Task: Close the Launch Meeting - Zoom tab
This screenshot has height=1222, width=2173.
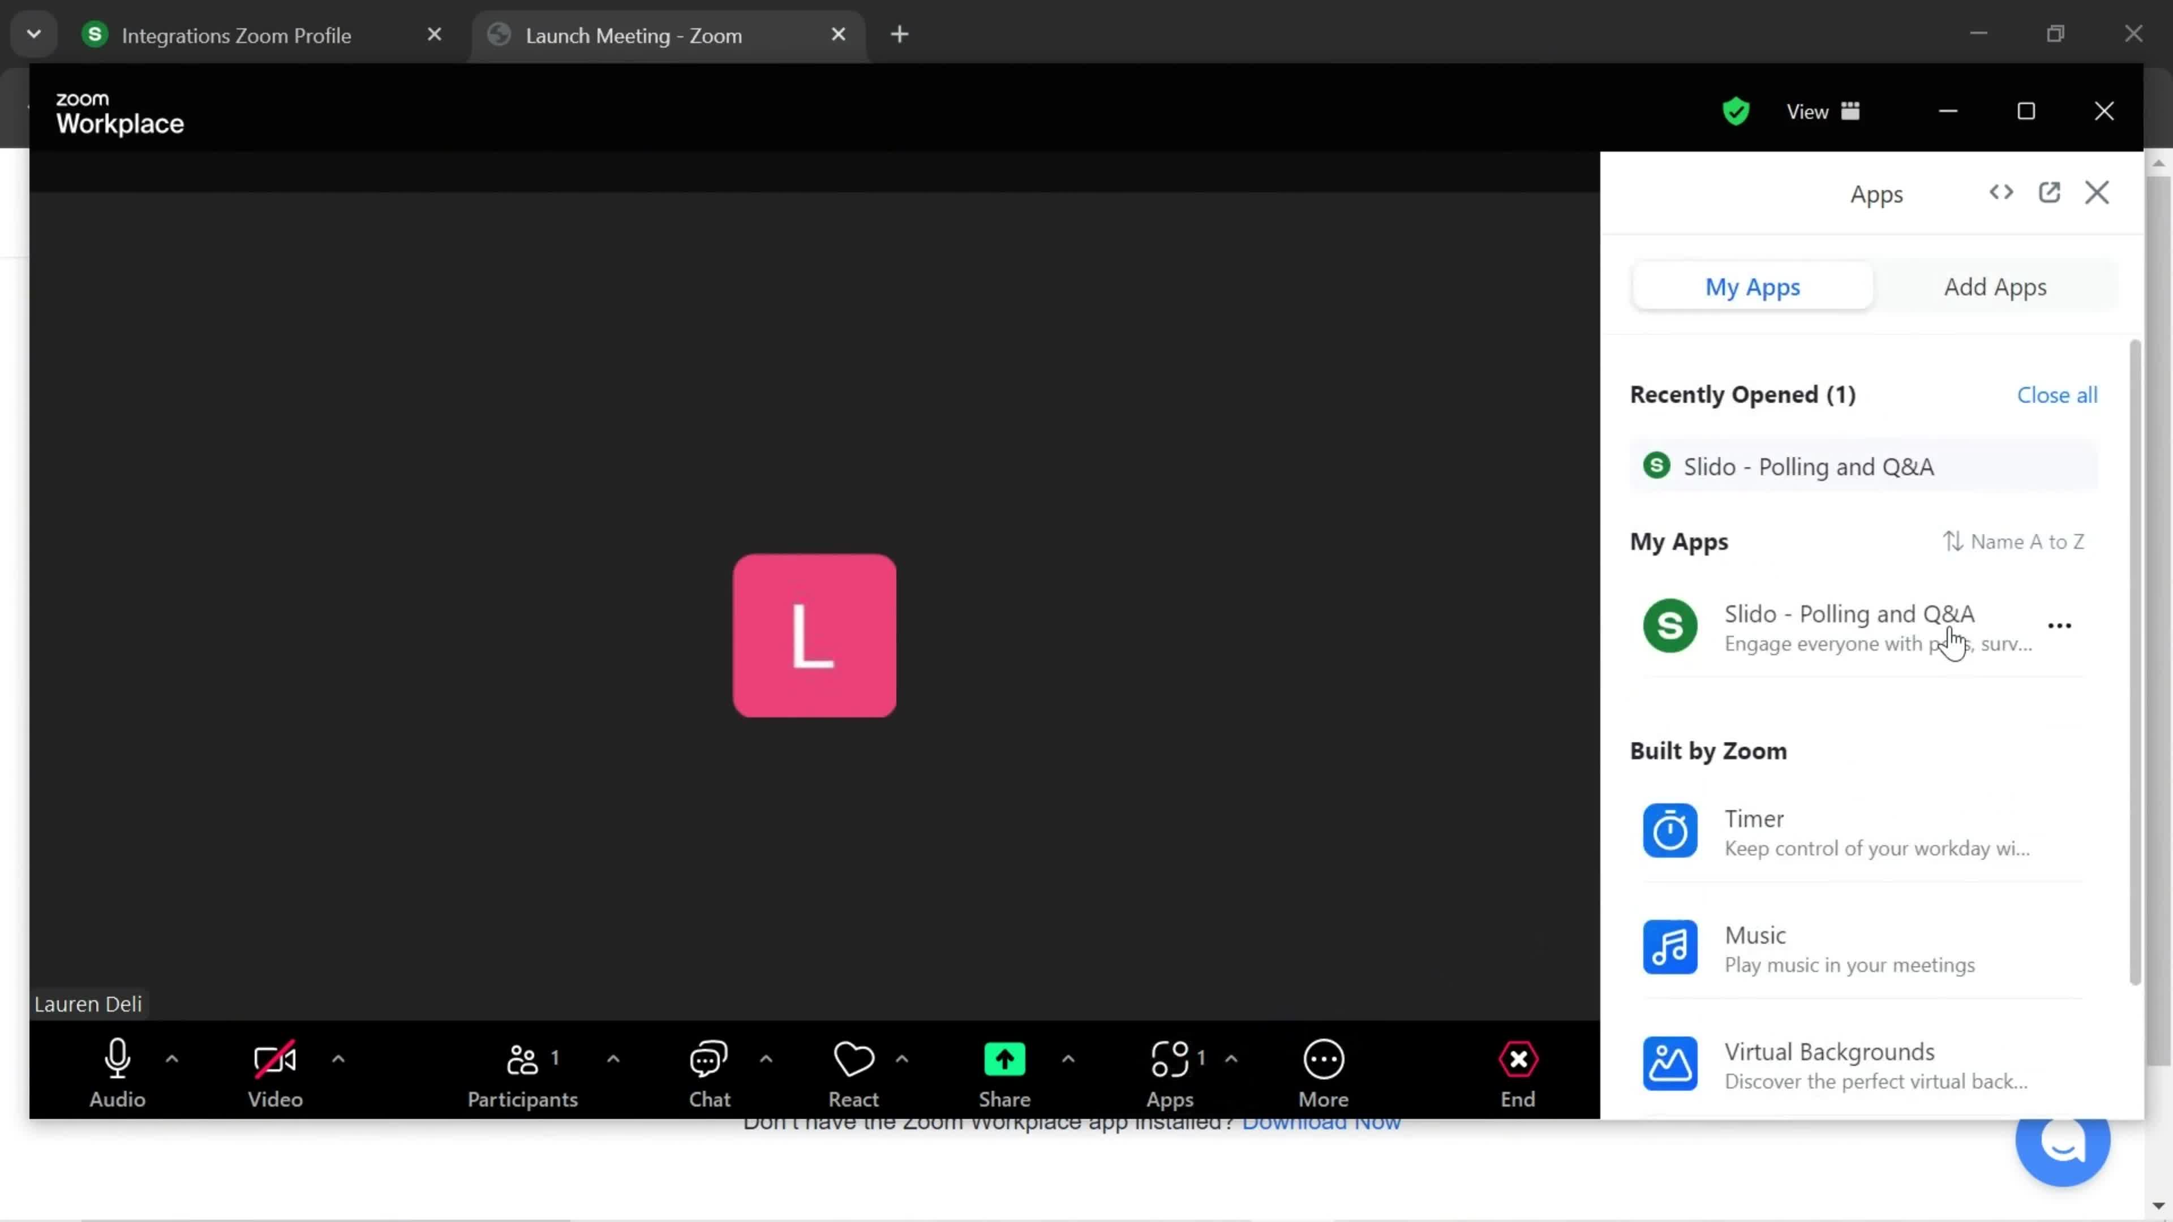Action: [x=839, y=35]
